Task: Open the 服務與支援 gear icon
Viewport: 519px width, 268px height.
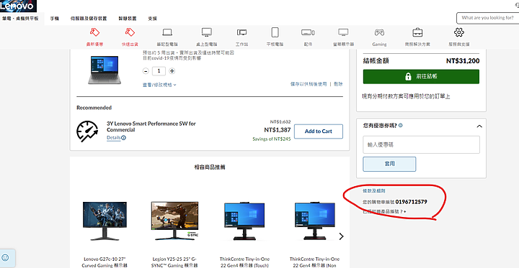Action: pyautogui.click(x=458, y=32)
